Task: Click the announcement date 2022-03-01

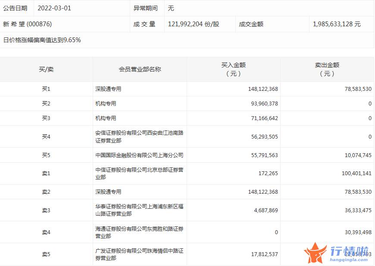Action: pos(54,8)
